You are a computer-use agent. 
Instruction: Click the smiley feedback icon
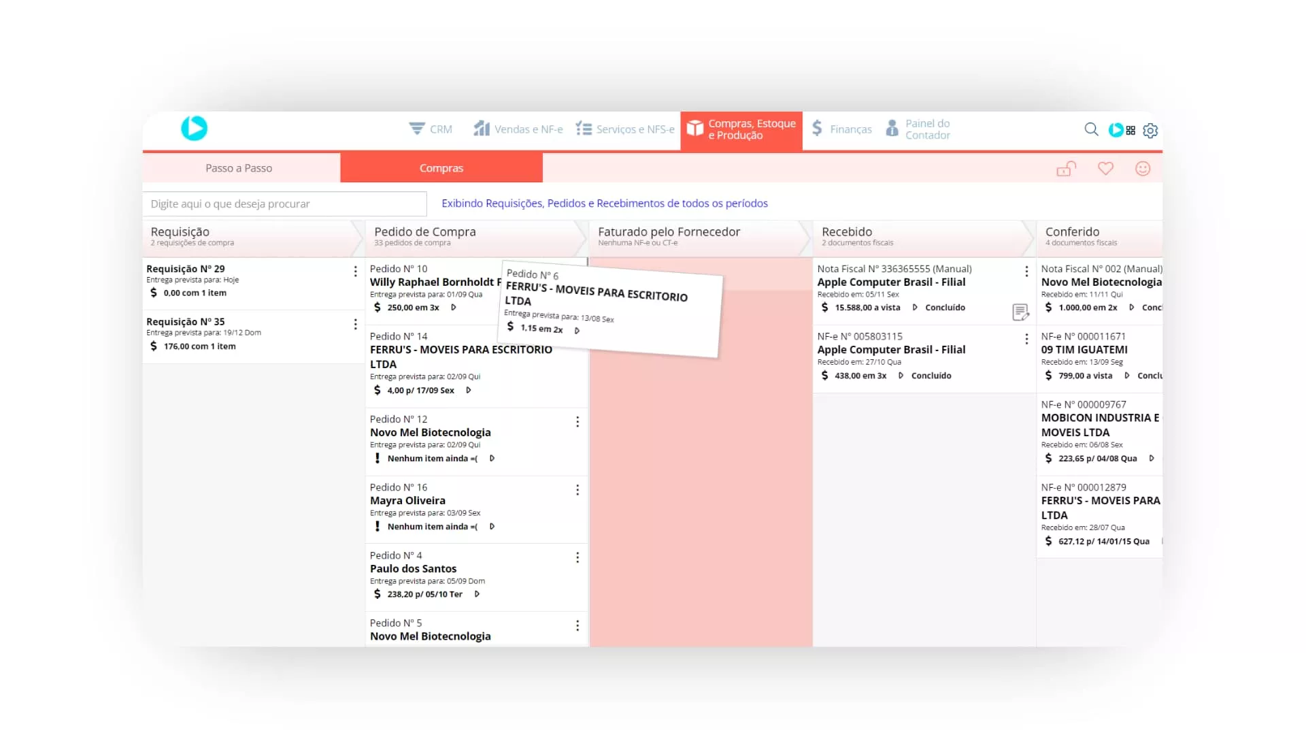pyautogui.click(x=1143, y=168)
